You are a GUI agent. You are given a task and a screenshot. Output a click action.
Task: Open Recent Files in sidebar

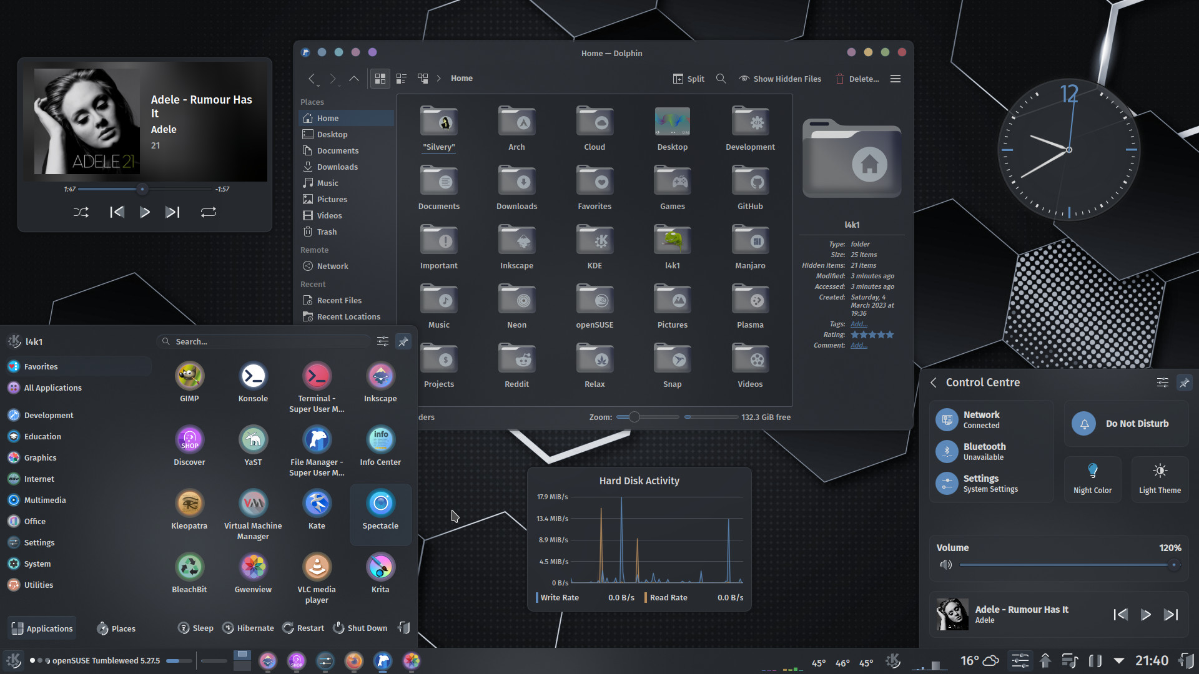click(x=347, y=300)
